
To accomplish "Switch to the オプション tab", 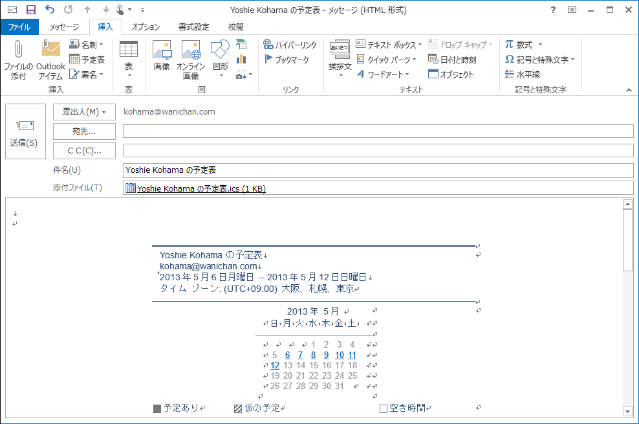I will [146, 27].
